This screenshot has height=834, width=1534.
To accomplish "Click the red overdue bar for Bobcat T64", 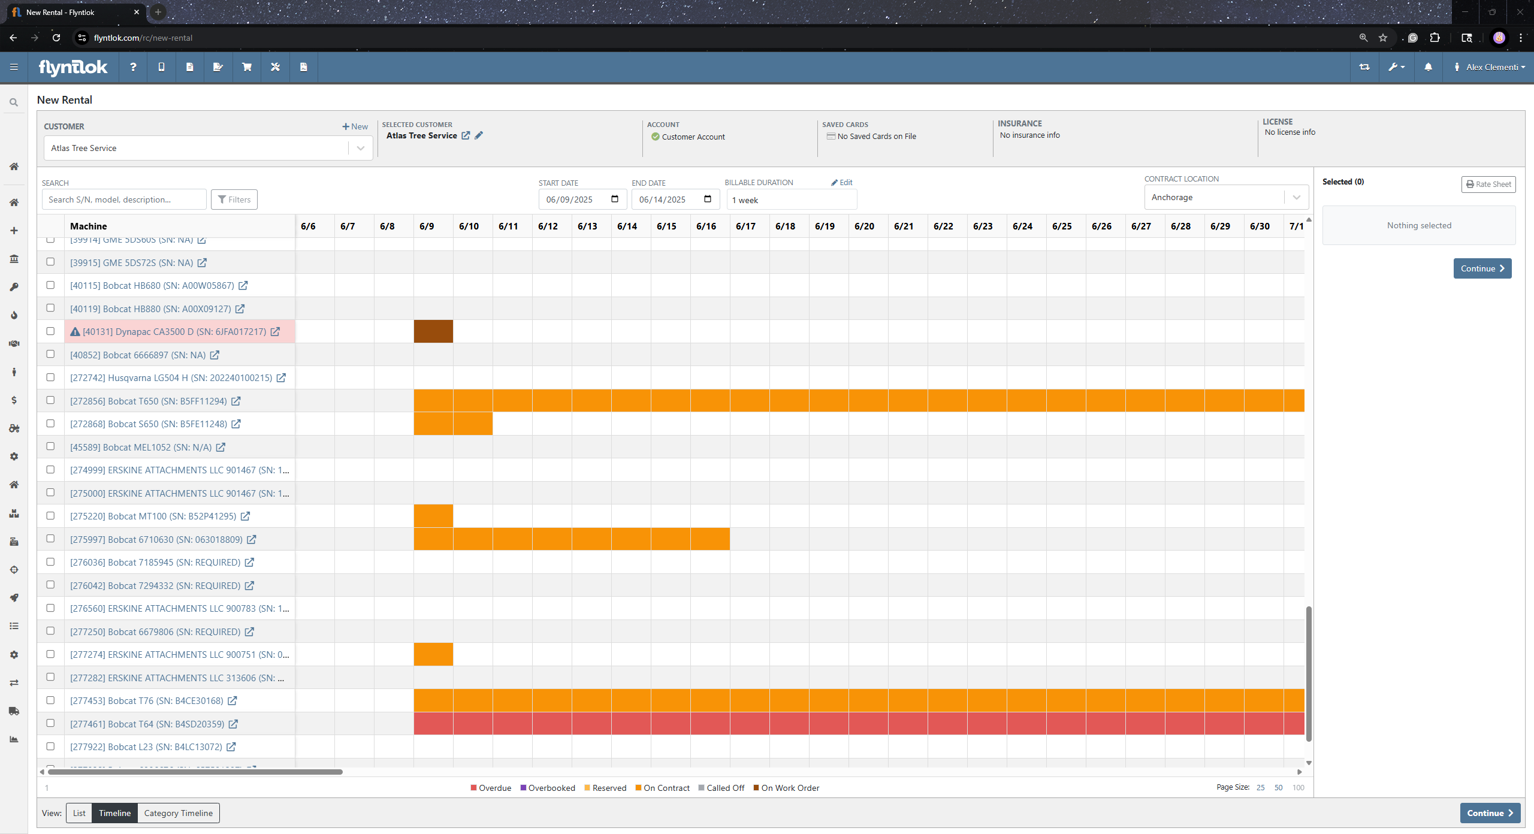I will coord(859,724).
